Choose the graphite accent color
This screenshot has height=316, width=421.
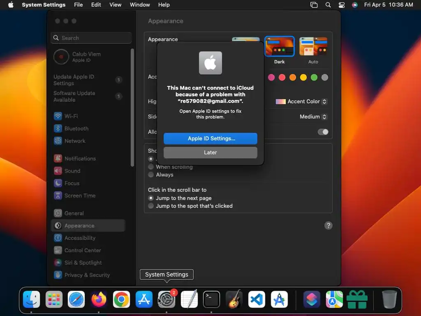point(325,77)
